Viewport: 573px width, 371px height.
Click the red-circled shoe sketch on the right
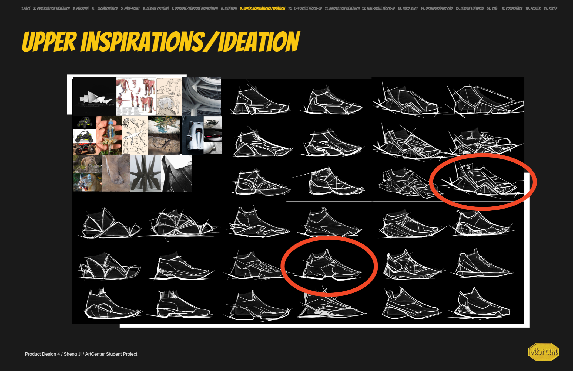pyautogui.click(x=483, y=182)
